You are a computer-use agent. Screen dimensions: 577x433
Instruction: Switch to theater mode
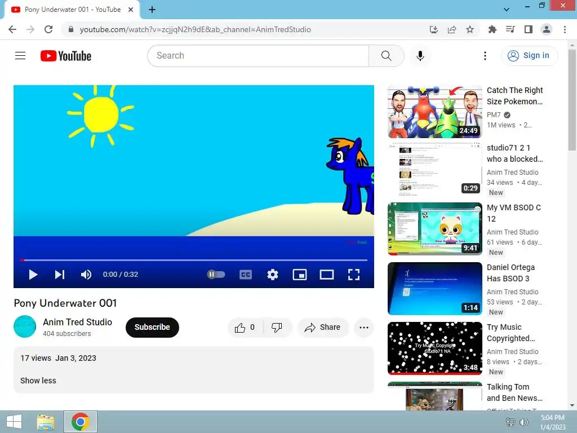(x=327, y=275)
